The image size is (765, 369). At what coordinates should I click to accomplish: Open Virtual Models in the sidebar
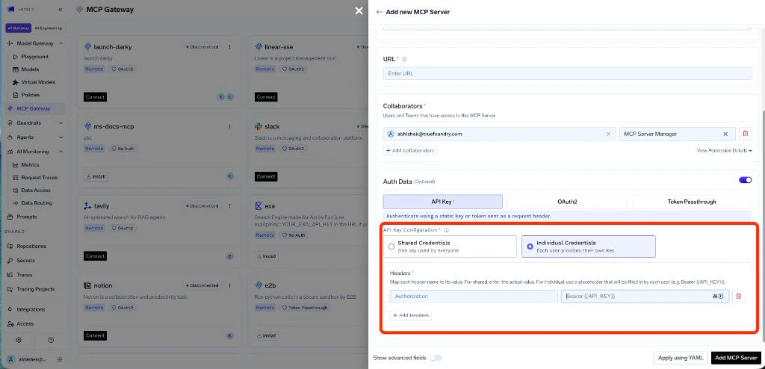pyautogui.click(x=38, y=82)
